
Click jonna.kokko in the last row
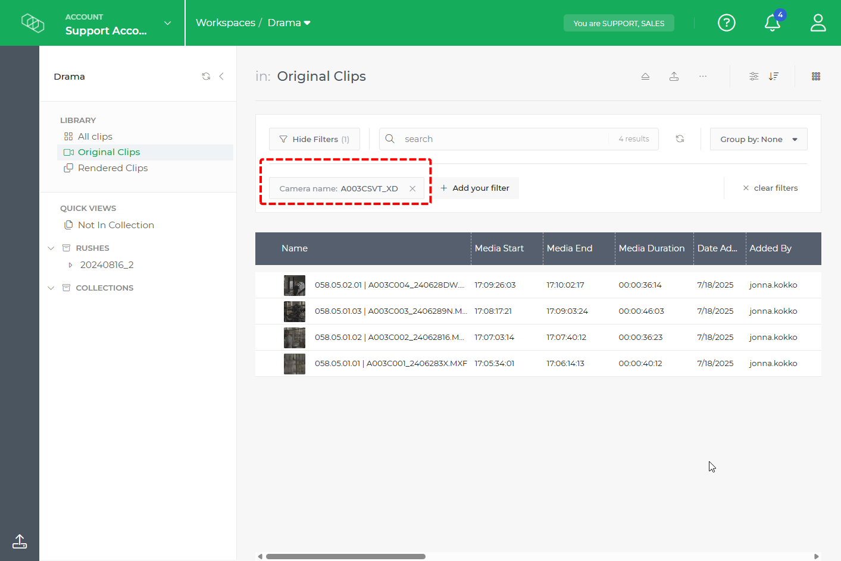coord(773,364)
